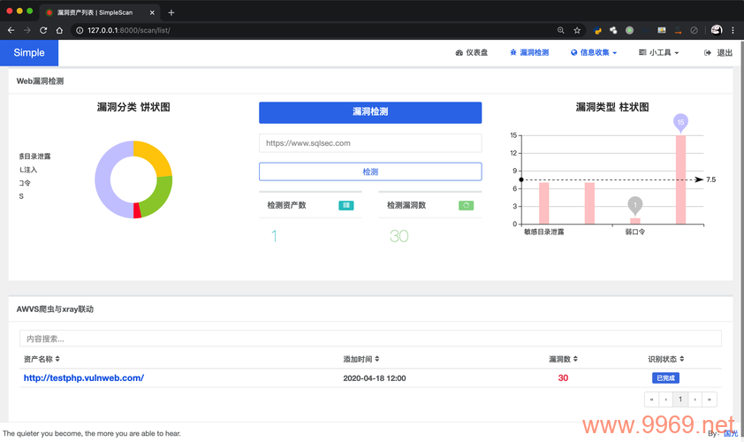Click the tallest bar marked 15
The height and width of the screenshot is (442, 744).
(x=680, y=179)
